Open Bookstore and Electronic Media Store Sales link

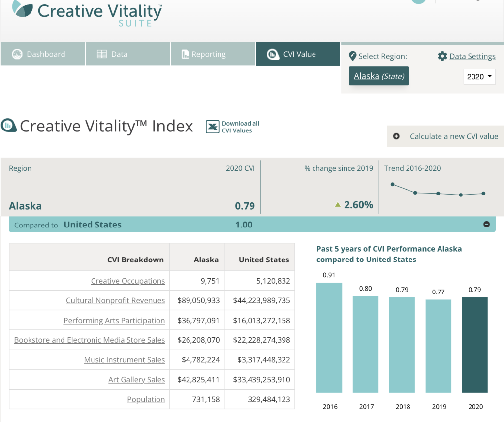click(90, 340)
